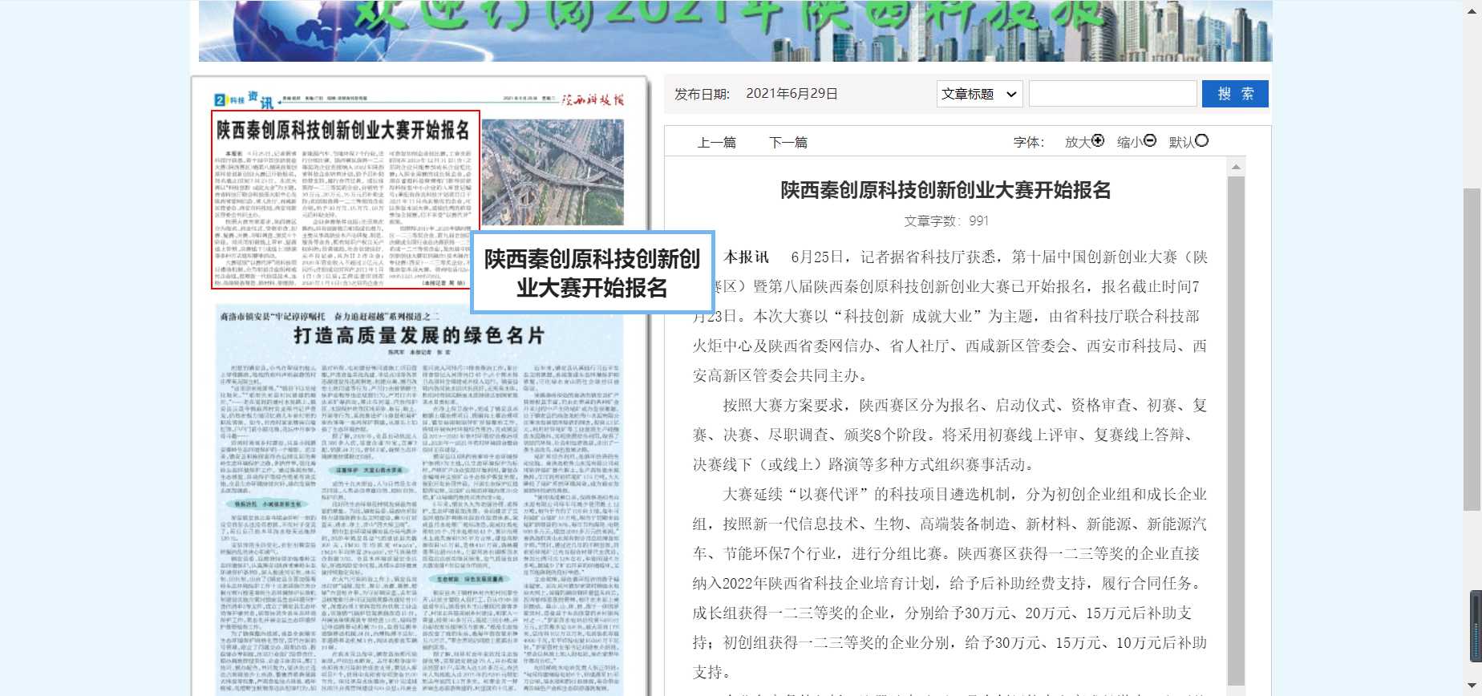This screenshot has width=1482, height=696.
Task: Click the blue 搜索 button
Action: tap(1235, 94)
